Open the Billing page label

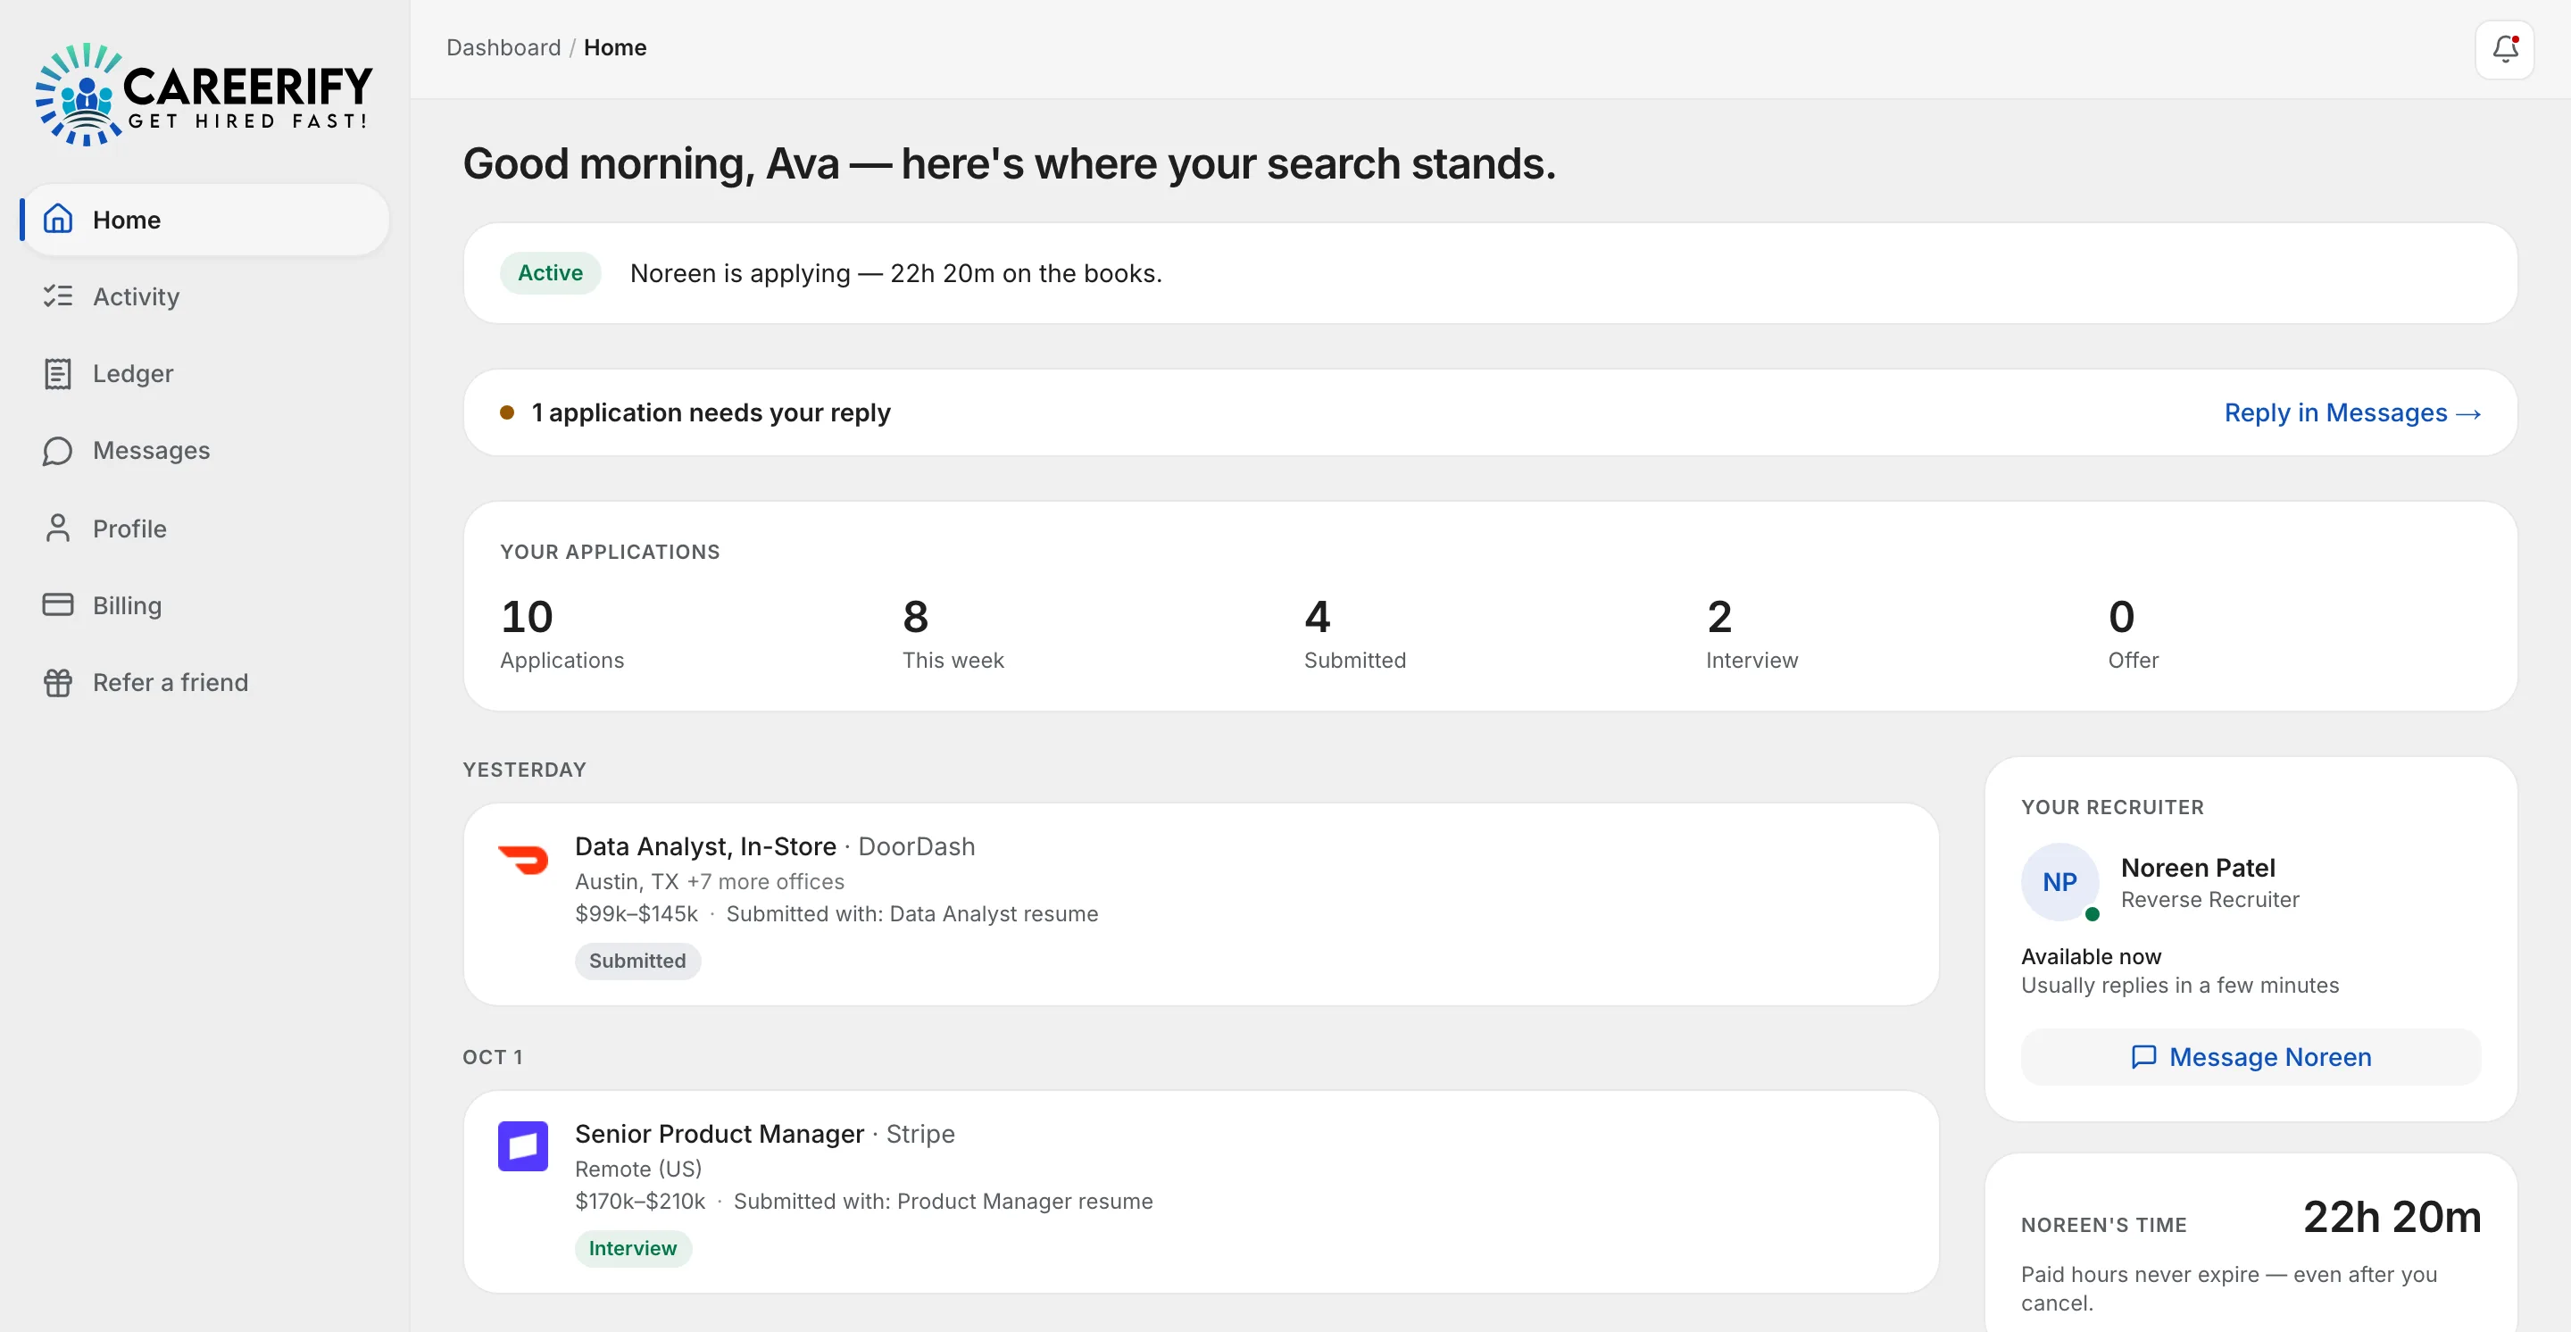coord(127,604)
